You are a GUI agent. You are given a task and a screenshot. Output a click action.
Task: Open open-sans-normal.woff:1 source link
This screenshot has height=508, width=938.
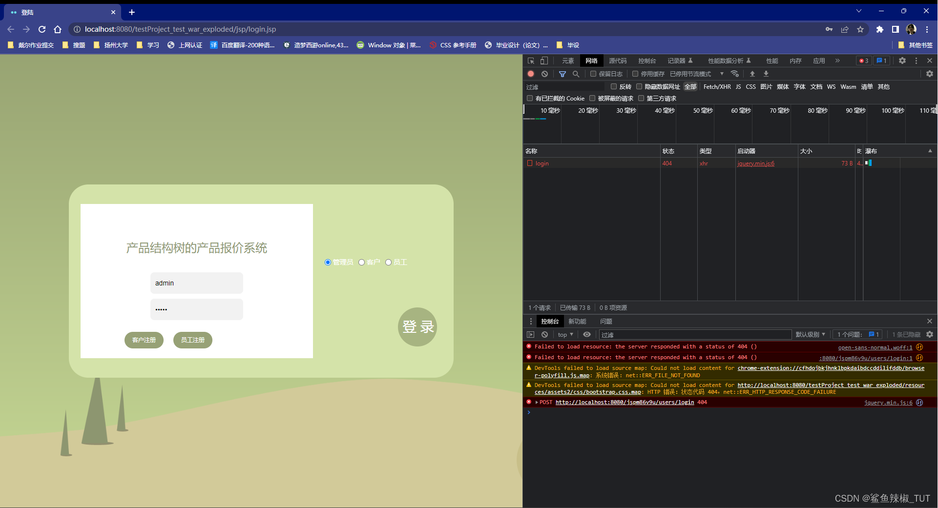click(x=875, y=347)
